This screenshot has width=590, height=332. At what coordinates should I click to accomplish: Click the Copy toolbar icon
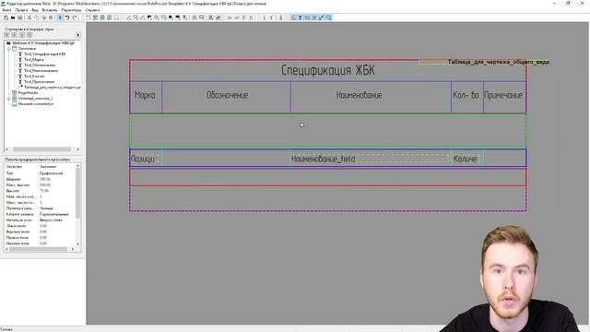pyautogui.click(x=37, y=18)
